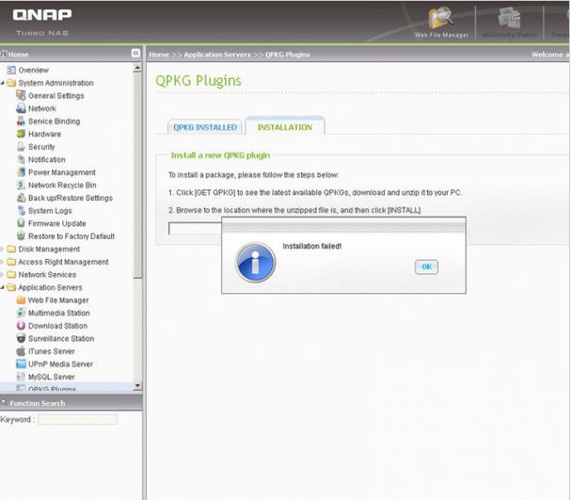Click the sidebar vertical scrollbar thumb
This screenshot has width=571, height=500.
point(137,175)
